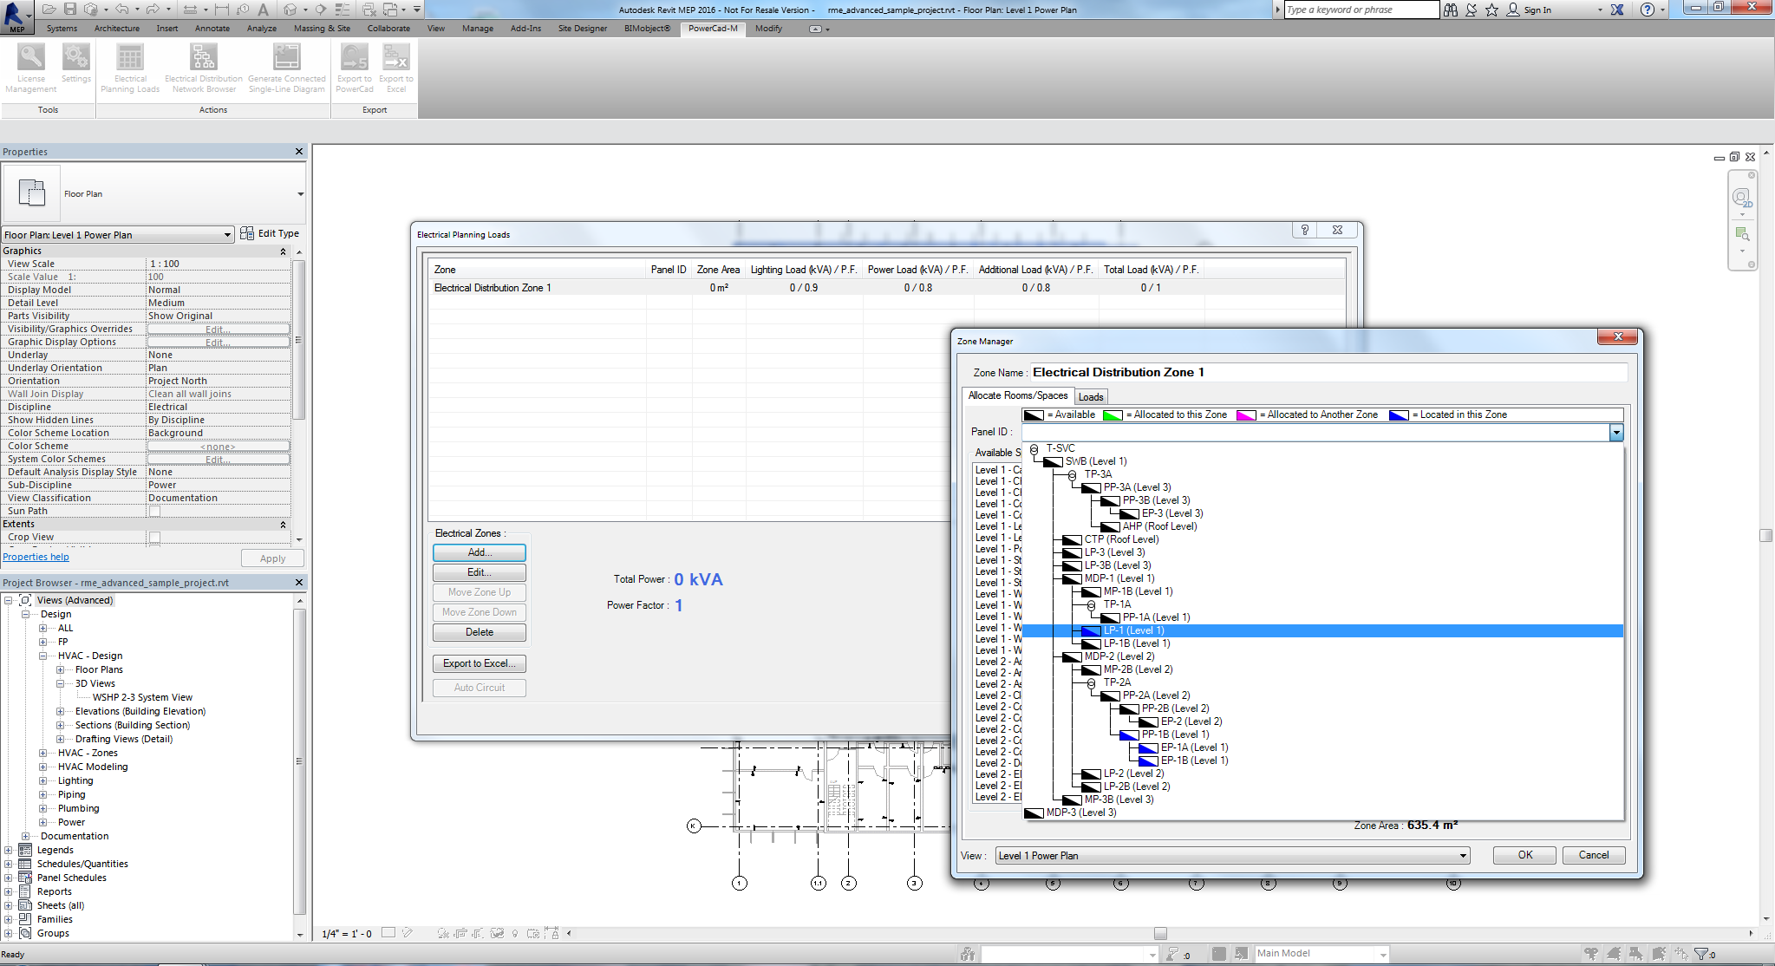This screenshot has width=1775, height=966.
Task: Open License Management tool
Action: [31, 58]
